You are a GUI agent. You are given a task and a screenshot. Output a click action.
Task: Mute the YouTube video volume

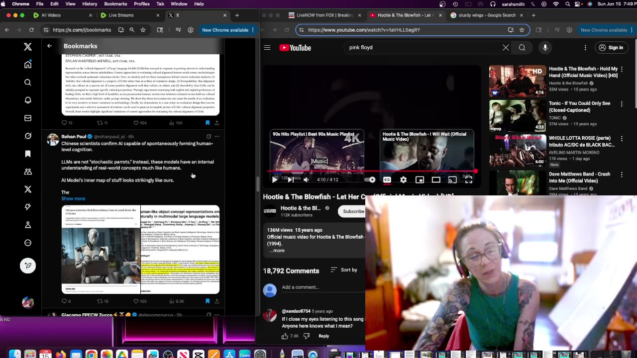point(306,180)
